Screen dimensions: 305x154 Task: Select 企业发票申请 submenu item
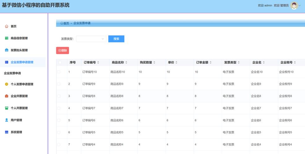click(12, 73)
